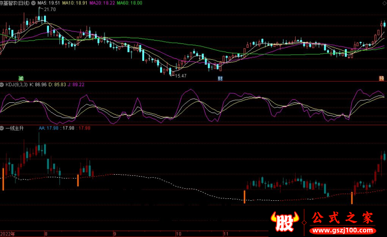Click the MA10: 18.91 label

pos(74,3)
